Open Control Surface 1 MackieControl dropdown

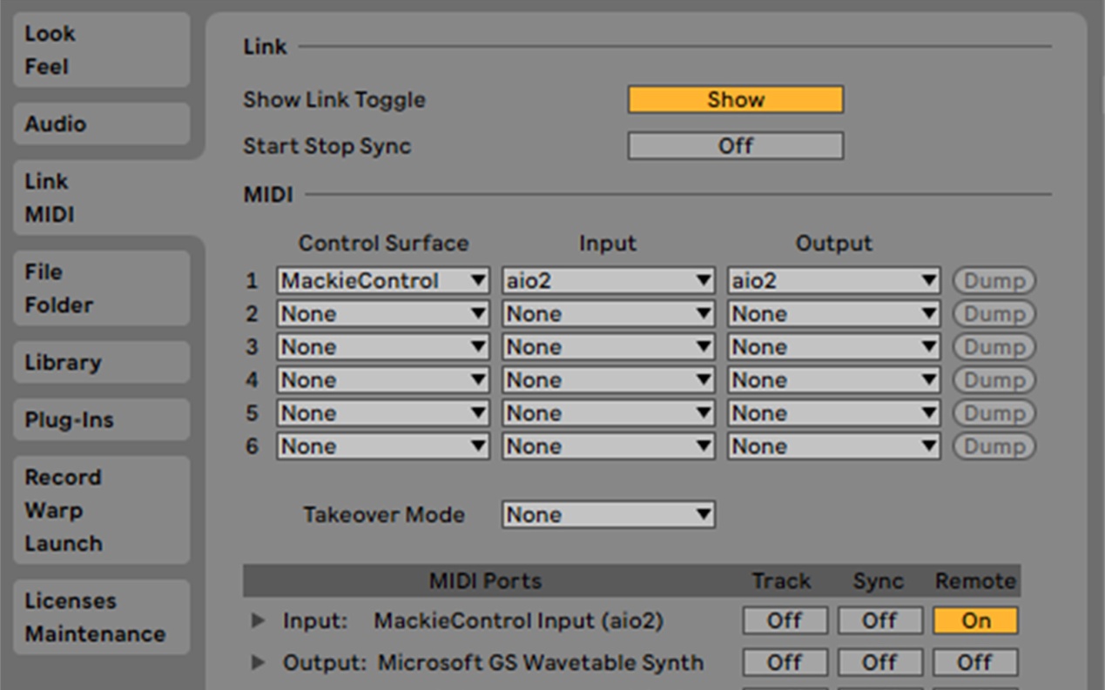(x=383, y=281)
